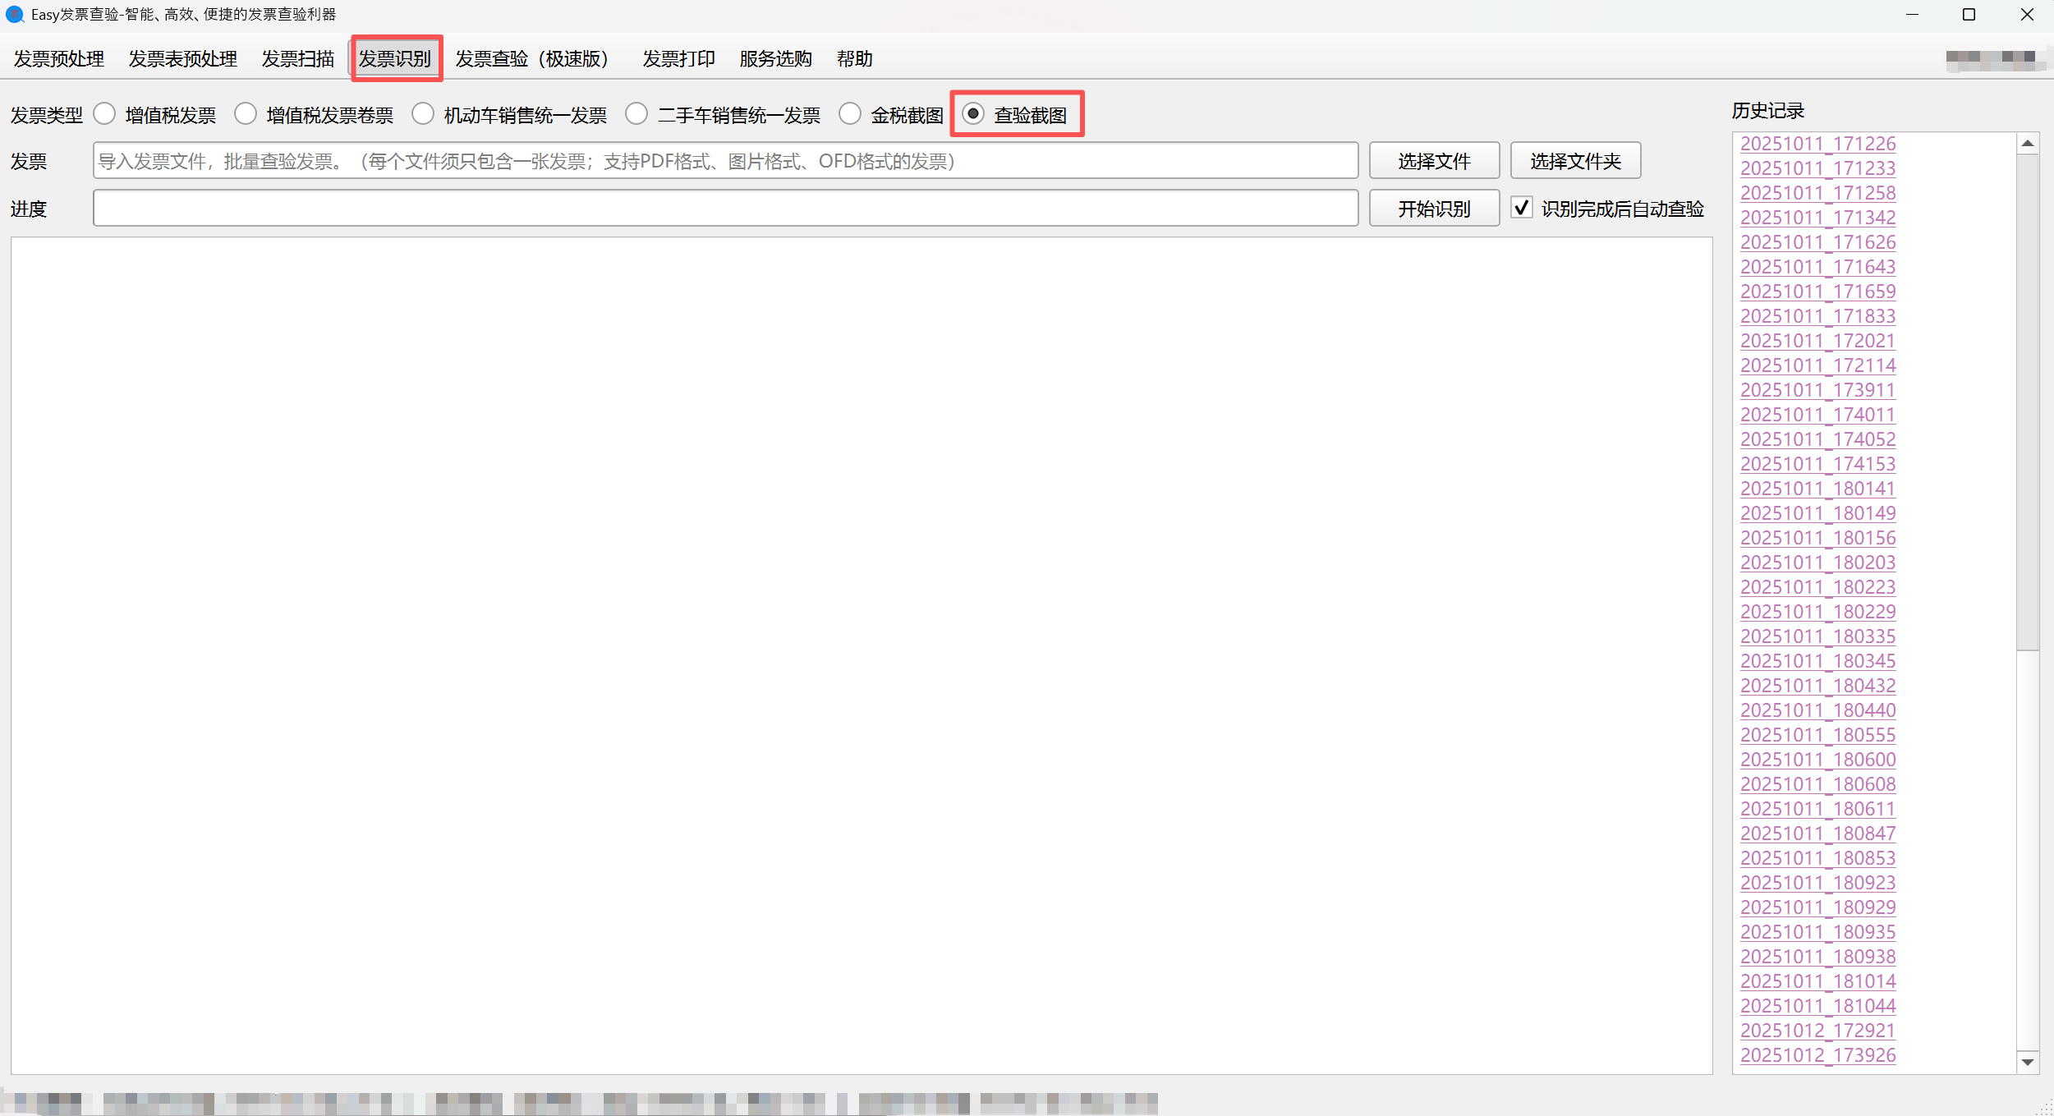This screenshot has height=1116, width=2054.
Task: Select the 发票识别 menu item
Action: coord(397,58)
